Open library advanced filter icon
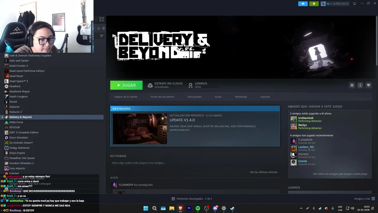 (x=101, y=36)
